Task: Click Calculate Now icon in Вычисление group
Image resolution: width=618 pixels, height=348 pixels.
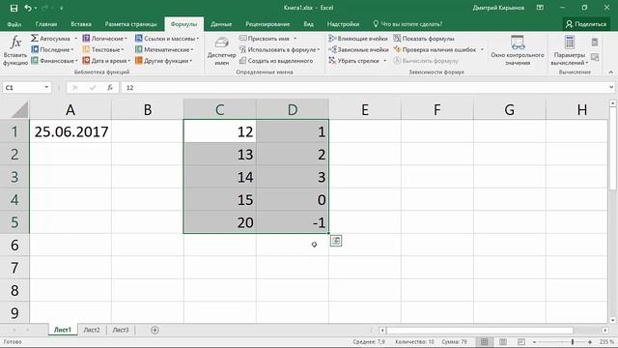Action: [x=595, y=42]
